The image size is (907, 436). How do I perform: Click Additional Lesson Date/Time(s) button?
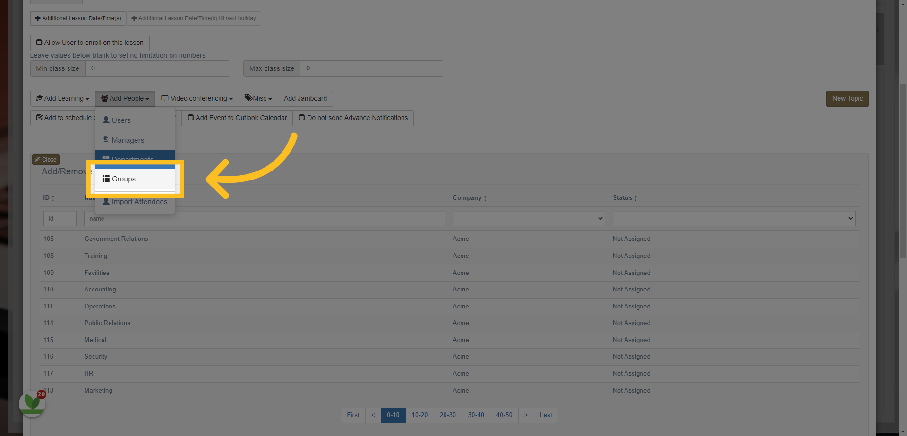pyautogui.click(x=78, y=18)
